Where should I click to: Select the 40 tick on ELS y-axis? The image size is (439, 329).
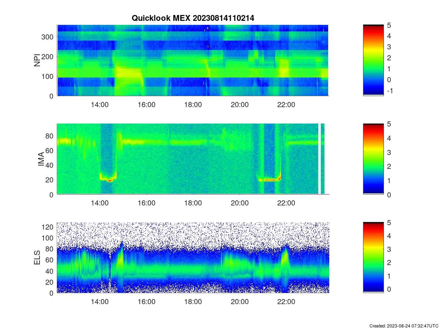pyautogui.click(x=50, y=271)
